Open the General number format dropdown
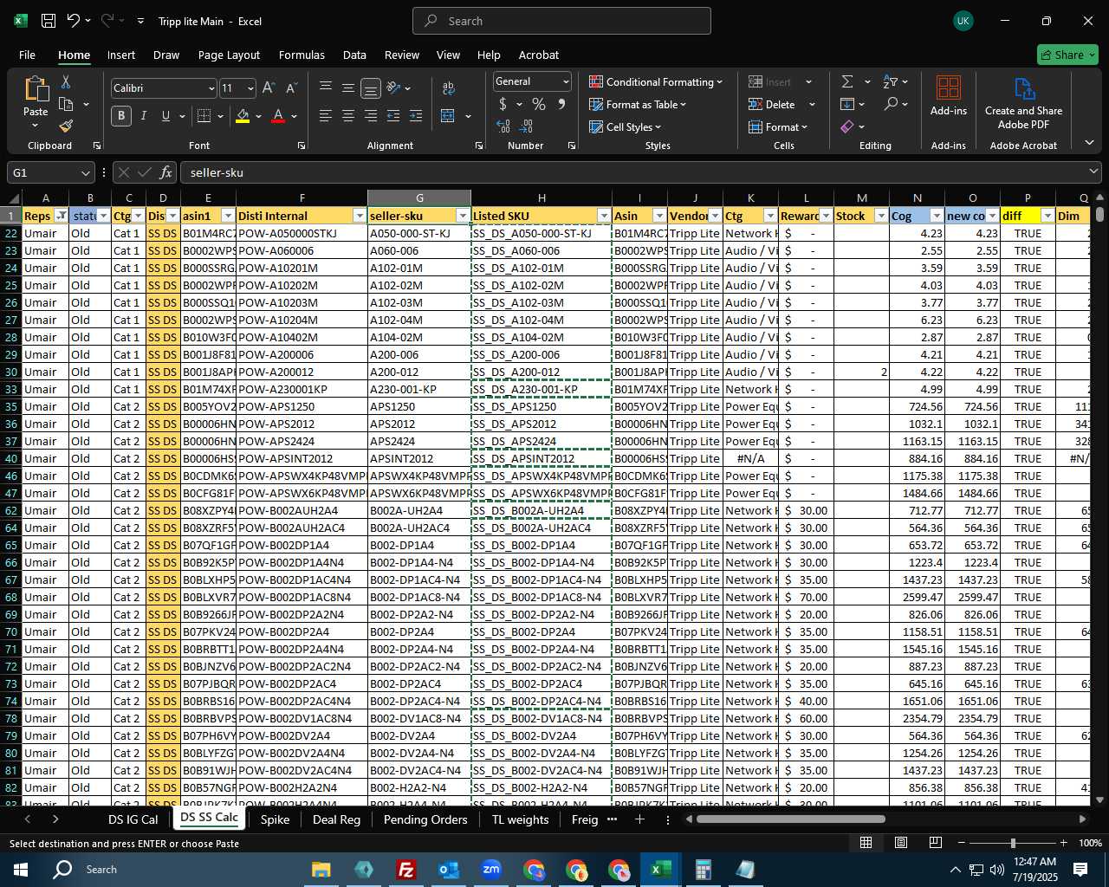The image size is (1109, 887). (566, 81)
